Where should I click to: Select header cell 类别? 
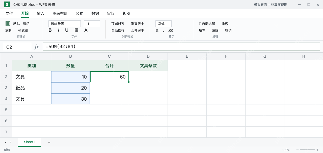pyautogui.click(x=32, y=66)
